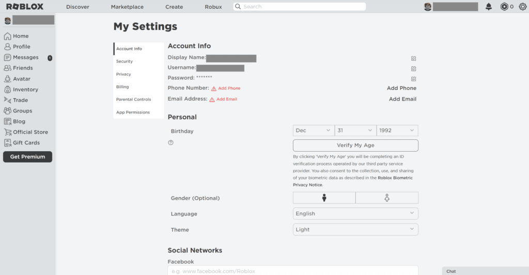The height and width of the screenshot is (275, 529).
Task: Open Messages in sidebar
Action: tap(21, 57)
